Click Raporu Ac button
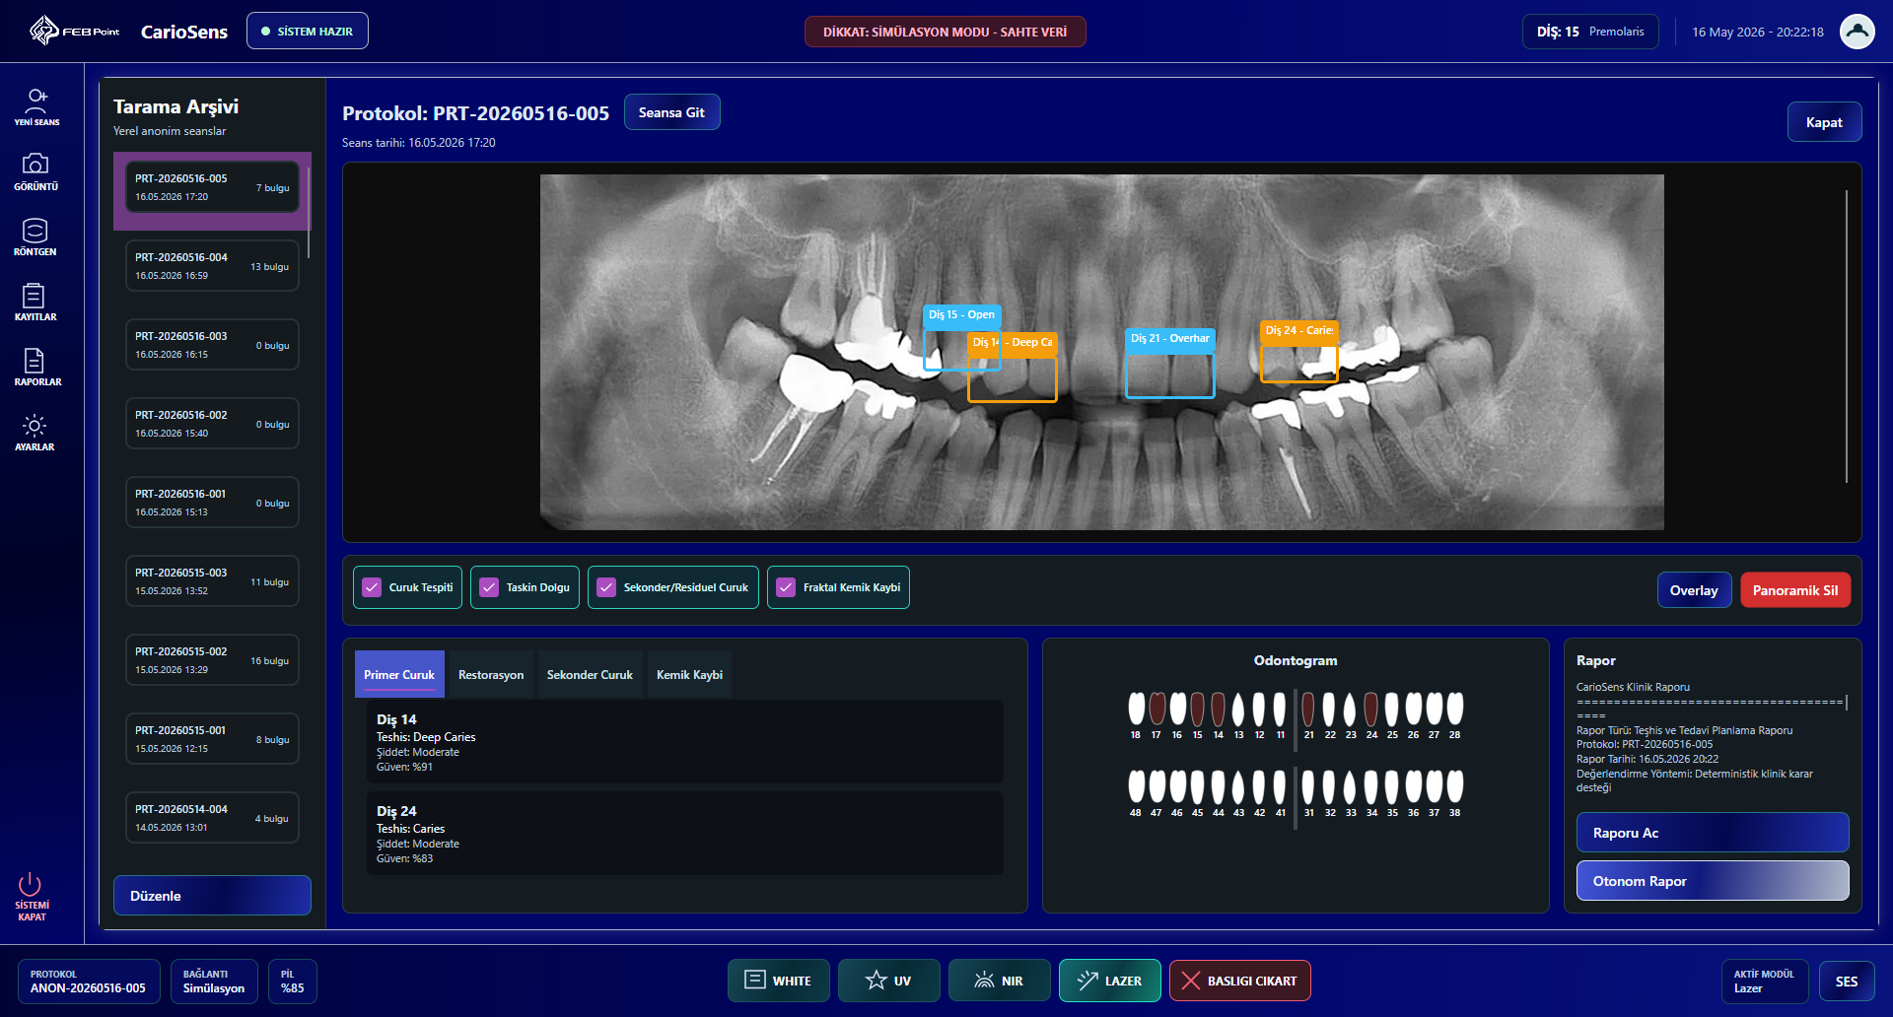Viewport: 1893px width, 1017px height. pyautogui.click(x=1713, y=833)
